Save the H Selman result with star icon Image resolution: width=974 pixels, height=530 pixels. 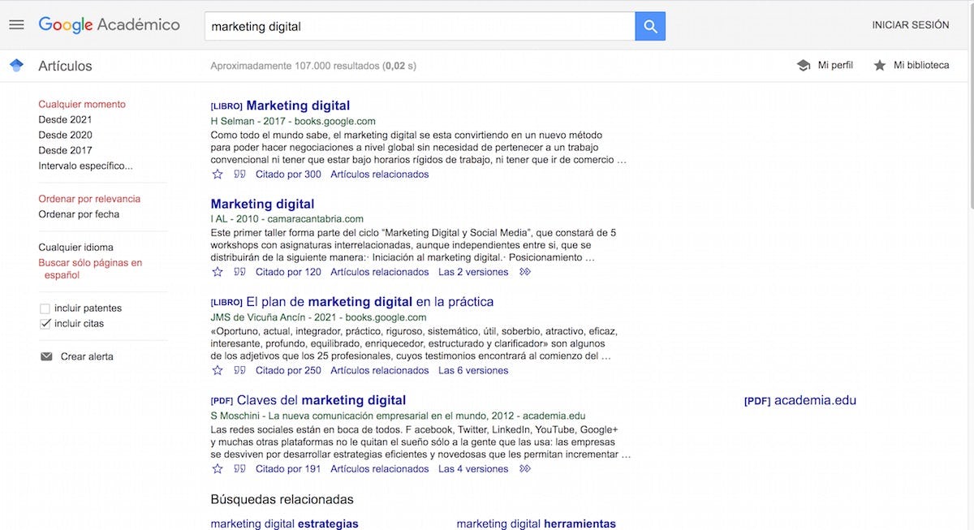pyautogui.click(x=218, y=175)
